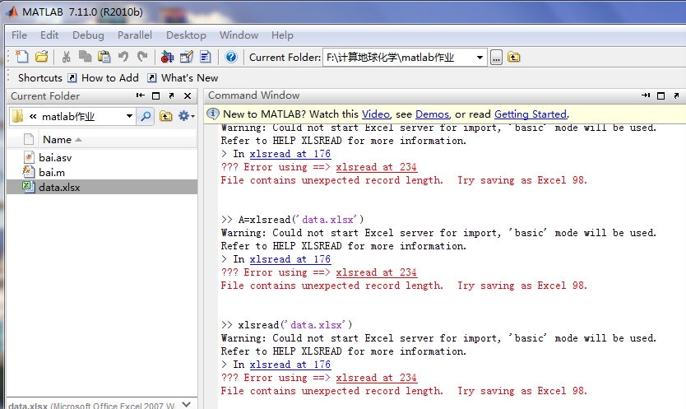Open the File menu
This screenshot has width=686, height=409.
tap(19, 35)
